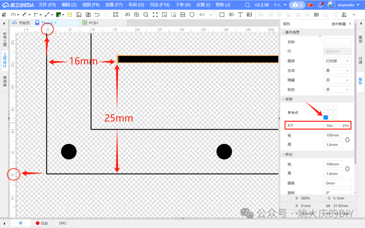The image size is (365, 228).
Task: Click the table grid icon in toolbar
Action: (x=316, y=15)
